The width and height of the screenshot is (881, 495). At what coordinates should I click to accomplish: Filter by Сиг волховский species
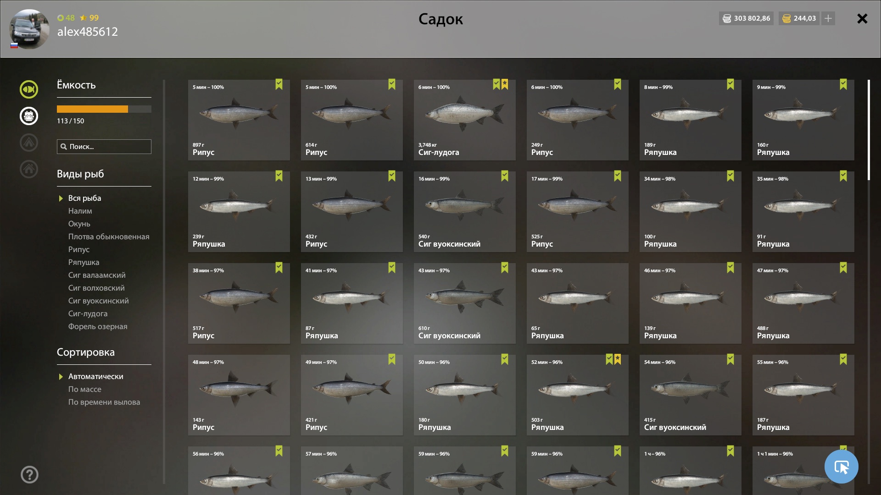[x=96, y=288]
